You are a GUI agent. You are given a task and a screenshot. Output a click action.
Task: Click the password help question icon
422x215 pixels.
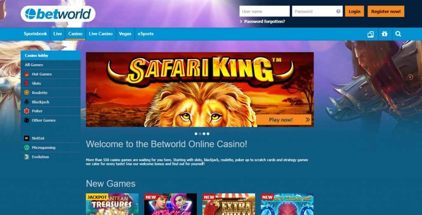pyautogui.click(x=338, y=12)
